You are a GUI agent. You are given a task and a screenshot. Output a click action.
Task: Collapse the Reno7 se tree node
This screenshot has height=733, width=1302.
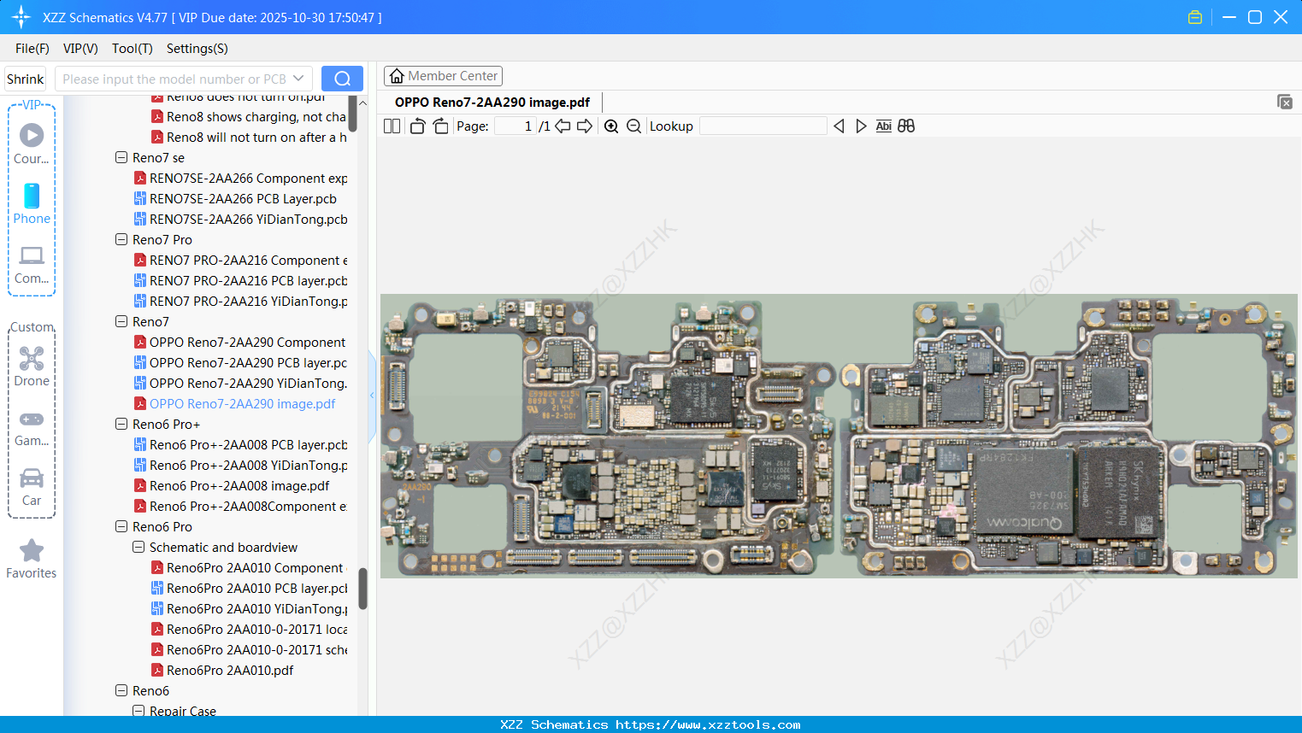pos(121,157)
